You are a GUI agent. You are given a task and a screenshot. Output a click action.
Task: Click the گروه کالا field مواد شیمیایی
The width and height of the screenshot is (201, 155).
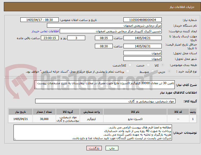[x=105, y=101]
